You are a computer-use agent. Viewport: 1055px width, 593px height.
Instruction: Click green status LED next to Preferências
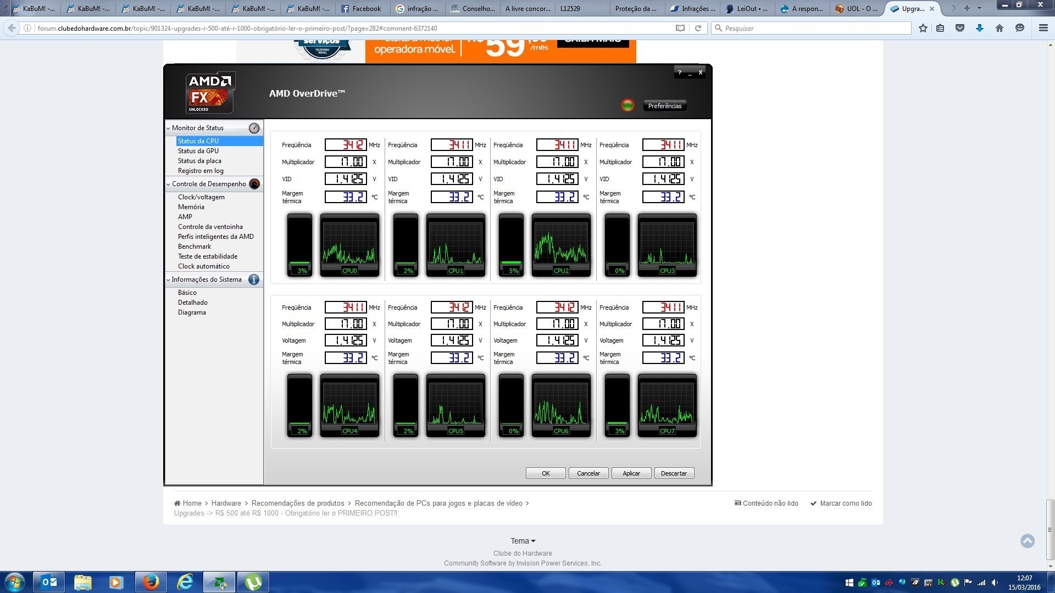click(628, 105)
